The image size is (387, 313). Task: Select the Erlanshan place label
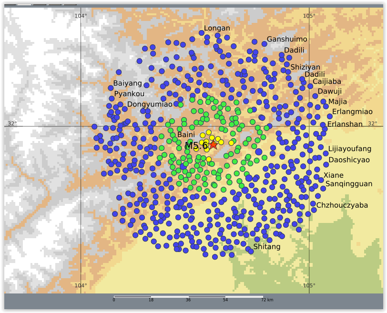[x=345, y=124]
